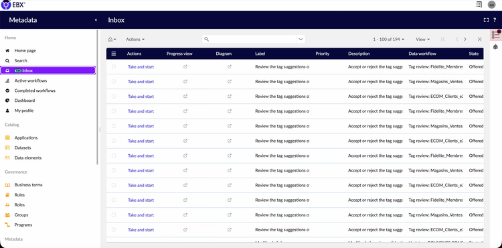Open the Dashboard sidebar item
502x248 pixels.
pyautogui.click(x=24, y=101)
